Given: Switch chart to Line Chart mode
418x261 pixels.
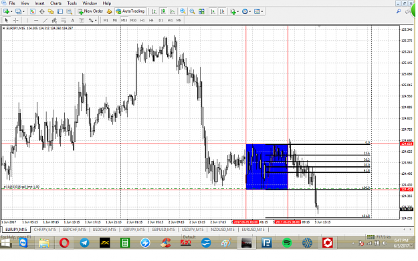Looking at the screenshot, I should pos(173,11).
